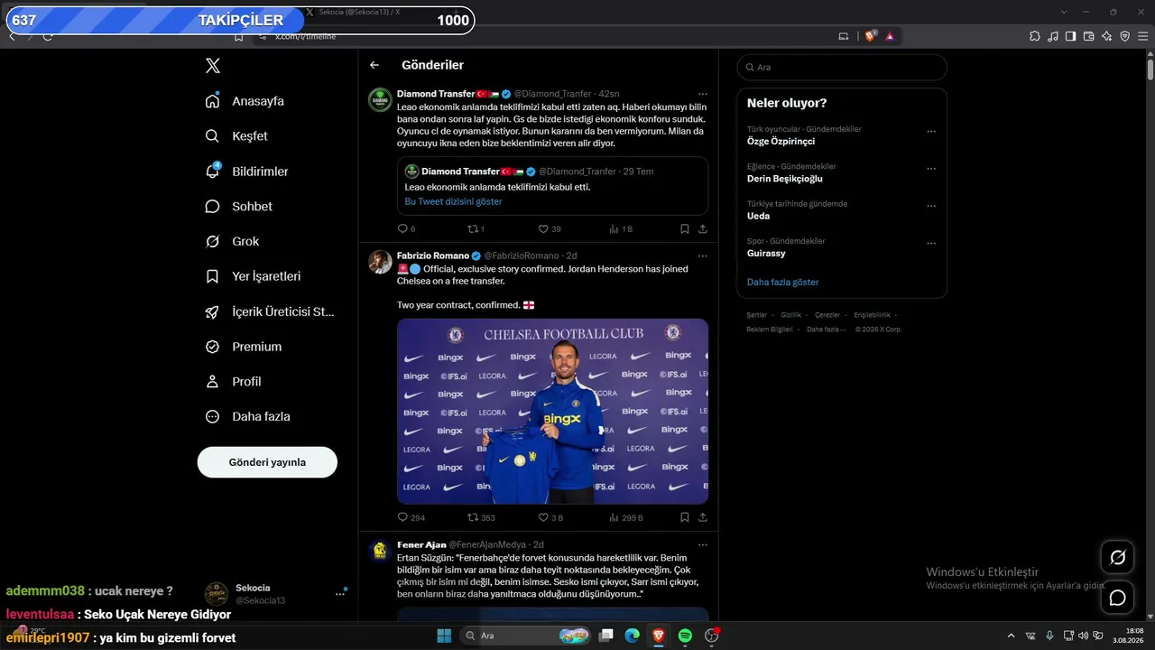Expand the Daha fazla (more) menu
Viewport: 1155px width, 650px height.
coord(247,417)
